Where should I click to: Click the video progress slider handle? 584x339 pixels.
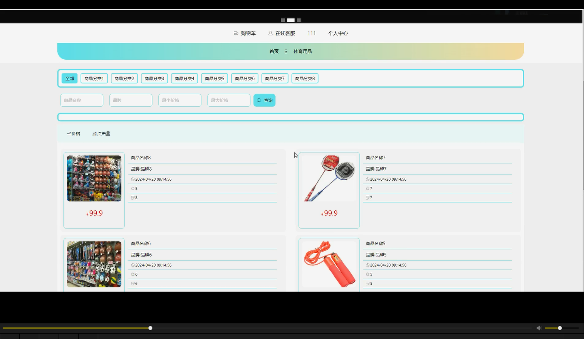tap(150, 328)
